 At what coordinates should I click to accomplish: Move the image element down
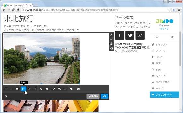click(111, 40)
